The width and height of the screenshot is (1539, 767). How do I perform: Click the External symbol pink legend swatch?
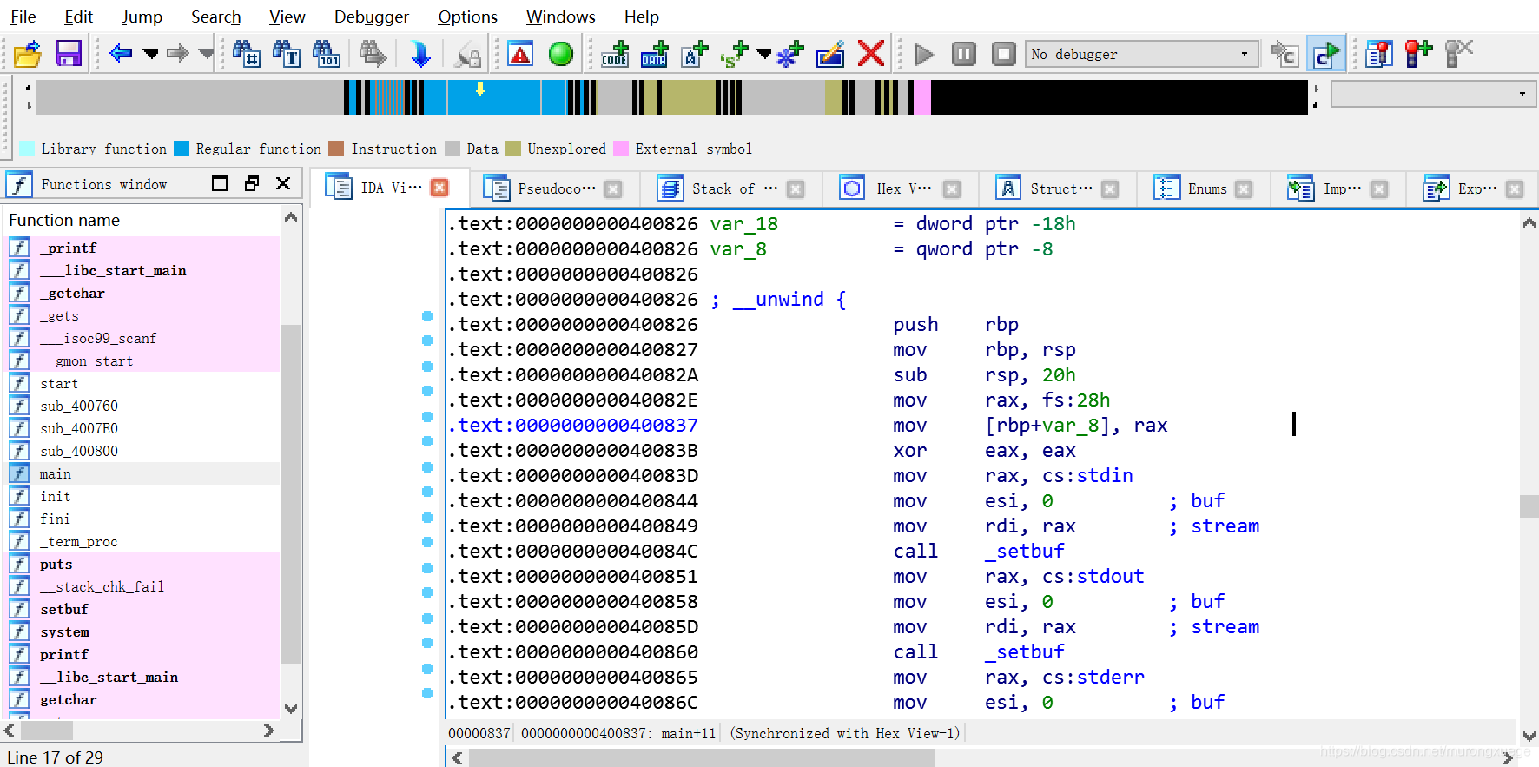pyautogui.click(x=621, y=149)
